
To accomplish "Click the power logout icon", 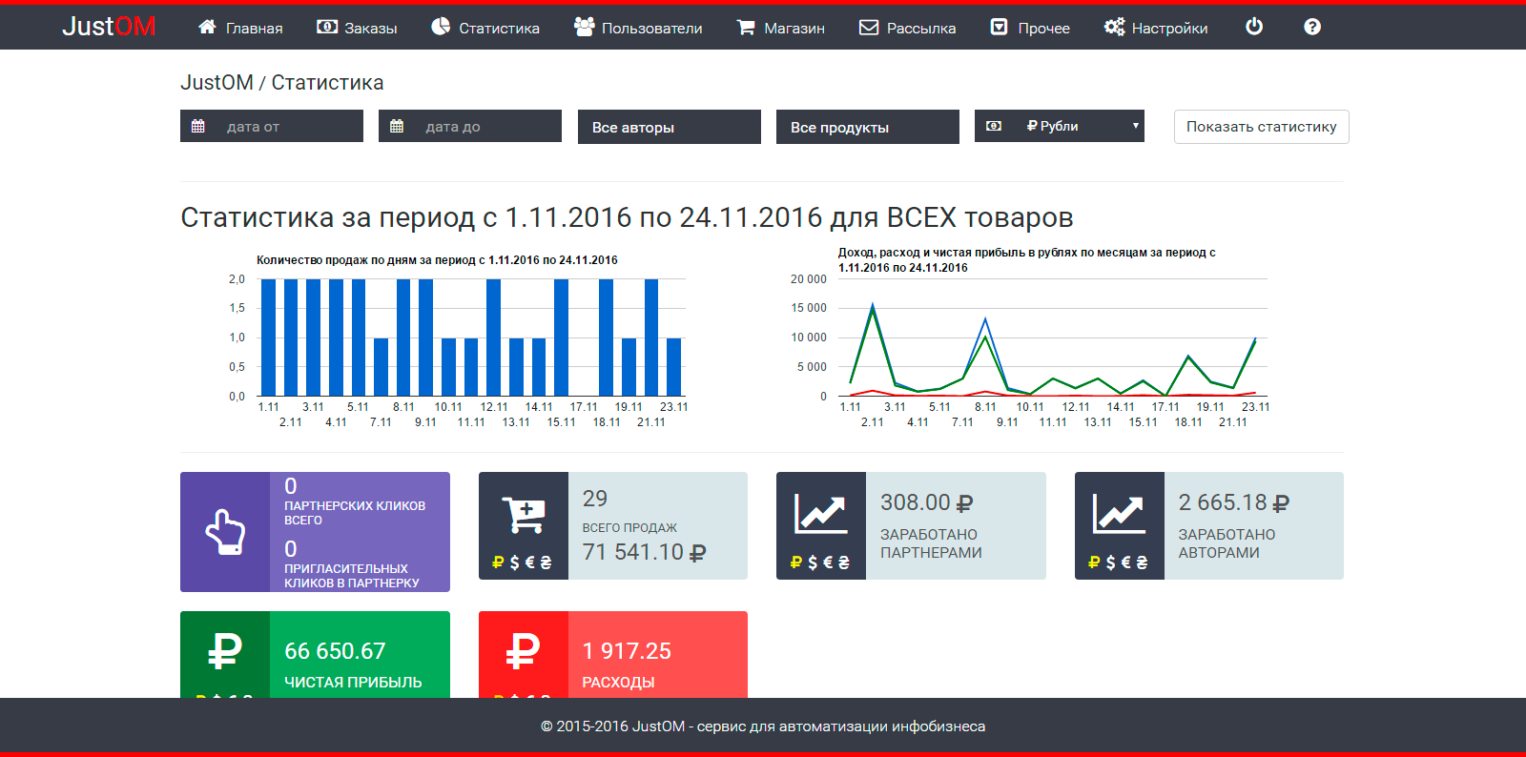I will tap(1254, 27).
